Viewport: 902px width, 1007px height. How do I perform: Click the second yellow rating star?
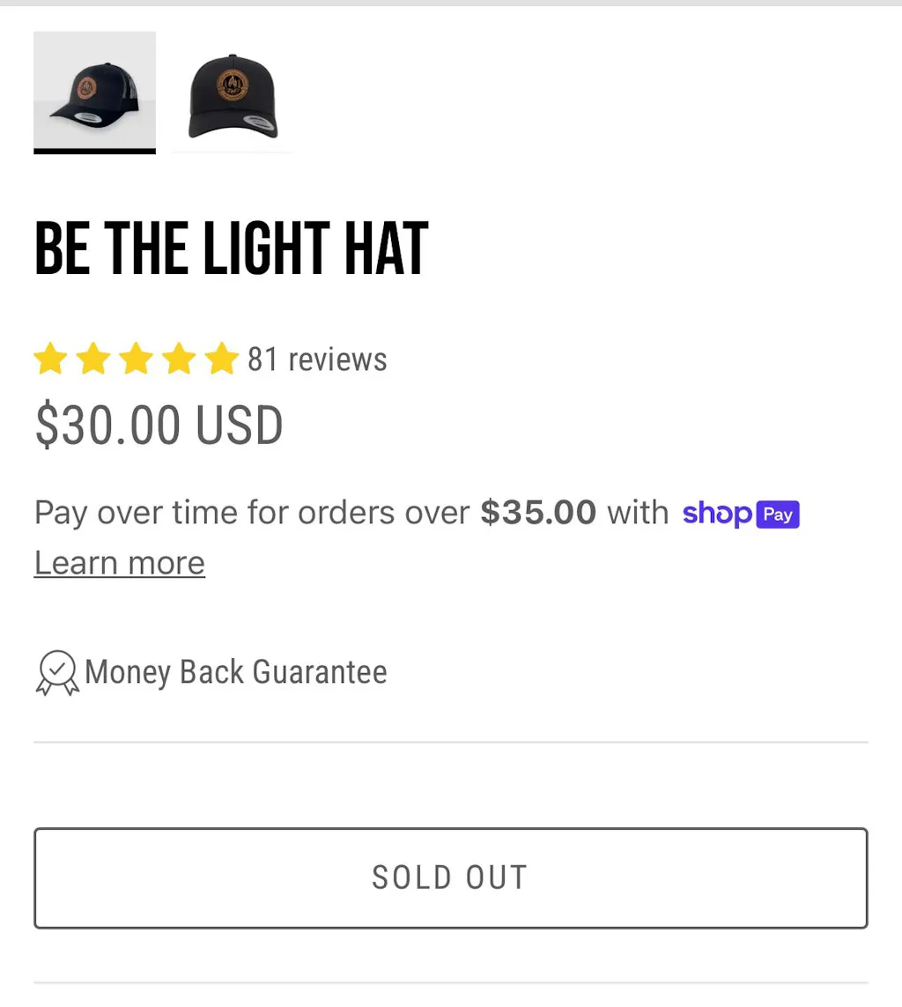[92, 359]
